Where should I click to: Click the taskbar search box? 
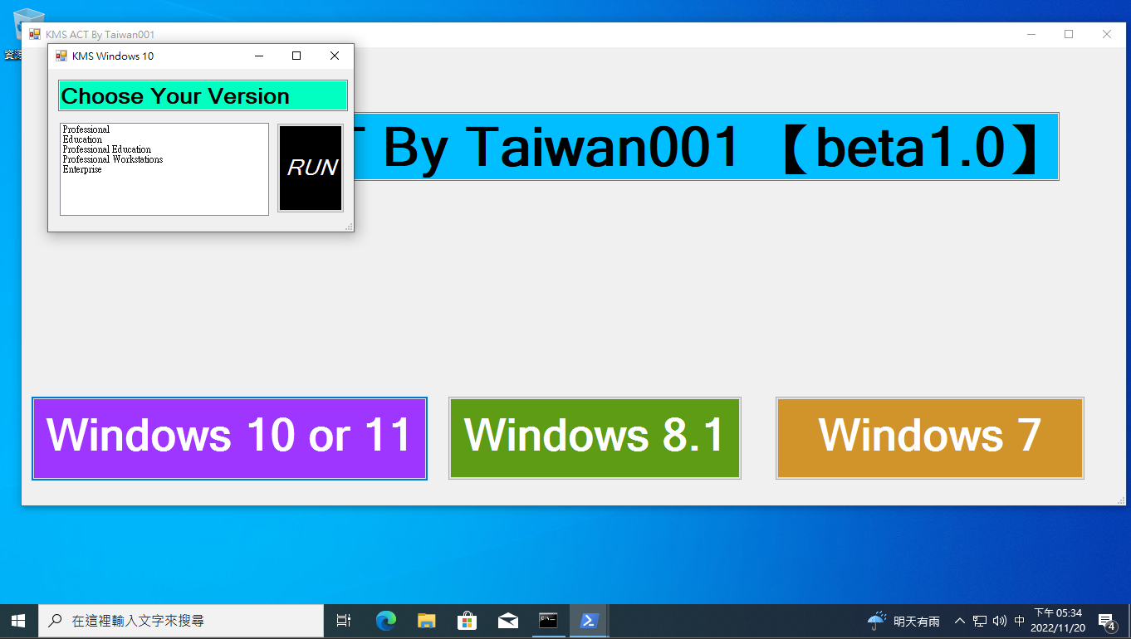[x=181, y=621]
